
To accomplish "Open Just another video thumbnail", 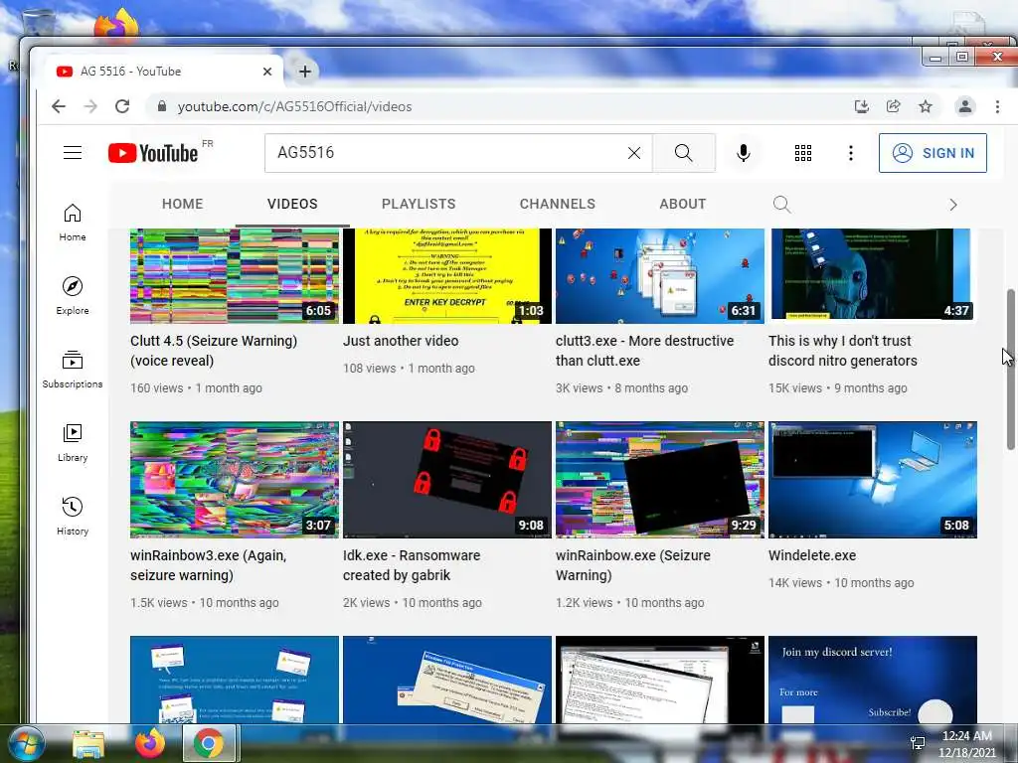I will [x=447, y=276].
